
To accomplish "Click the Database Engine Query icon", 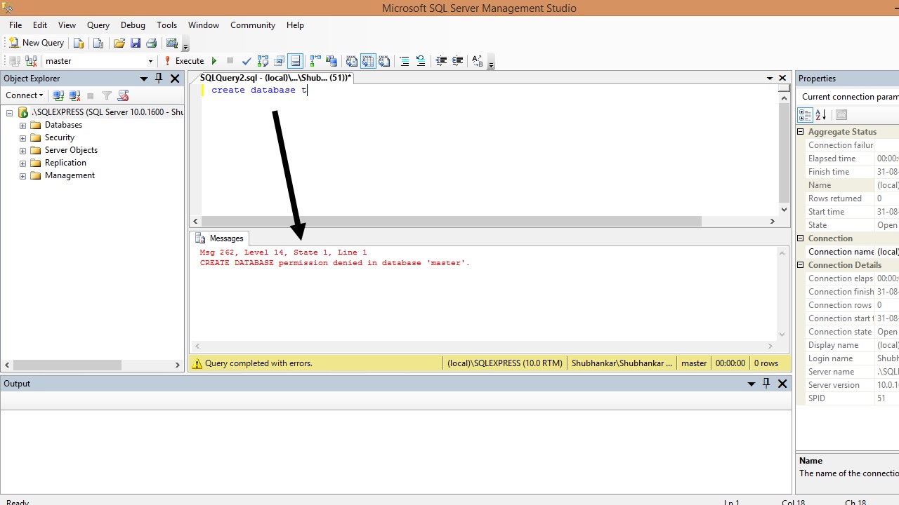I will click(79, 43).
